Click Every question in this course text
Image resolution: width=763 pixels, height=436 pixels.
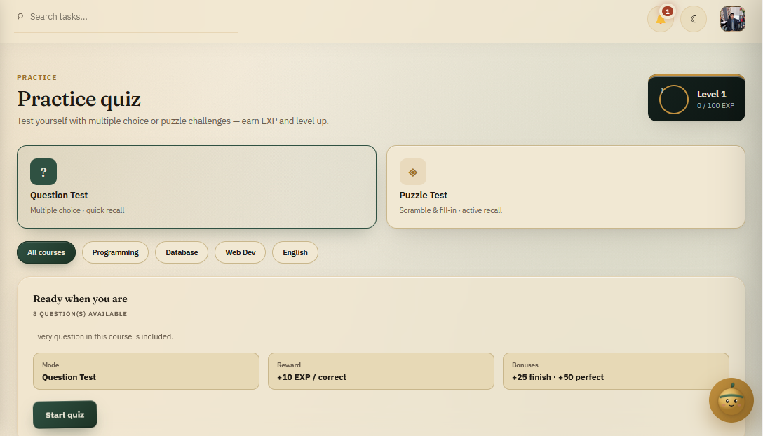tap(103, 336)
